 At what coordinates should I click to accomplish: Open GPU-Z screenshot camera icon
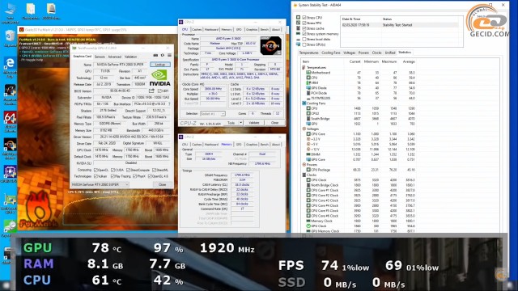155,55
